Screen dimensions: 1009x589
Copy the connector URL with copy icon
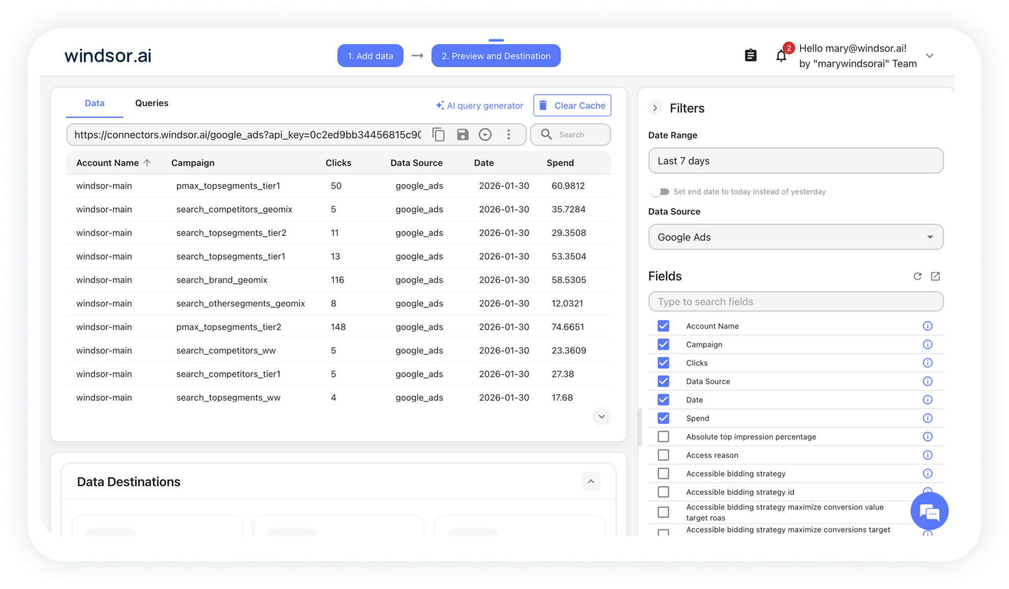pyautogui.click(x=438, y=135)
